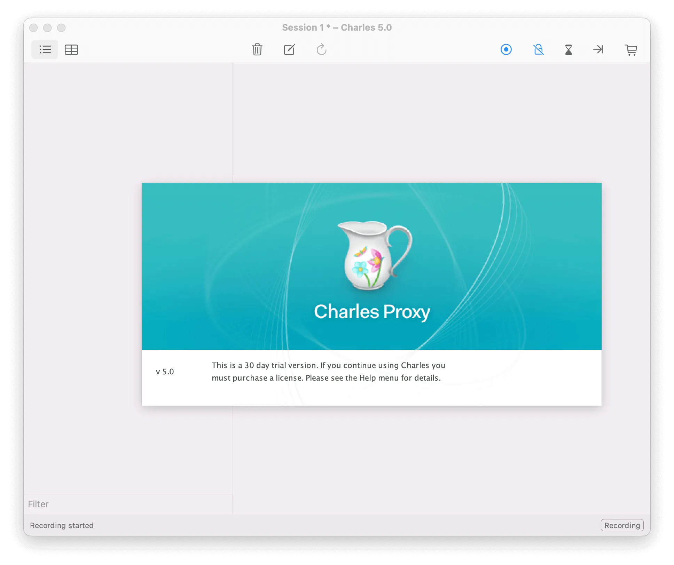Minimize the Charles window
This screenshot has width=674, height=565.
tap(47, 28)
